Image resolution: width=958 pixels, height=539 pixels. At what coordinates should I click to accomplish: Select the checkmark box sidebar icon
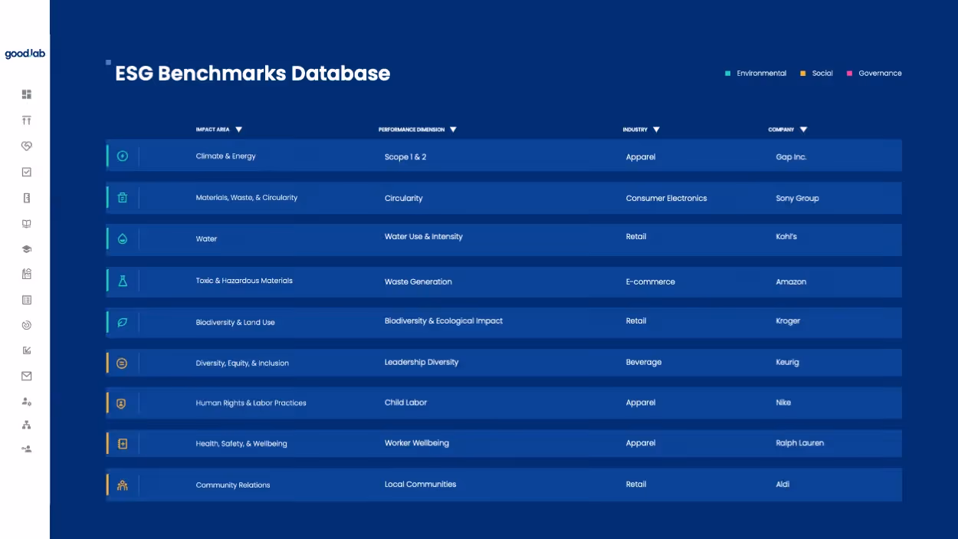click(27, 173)
